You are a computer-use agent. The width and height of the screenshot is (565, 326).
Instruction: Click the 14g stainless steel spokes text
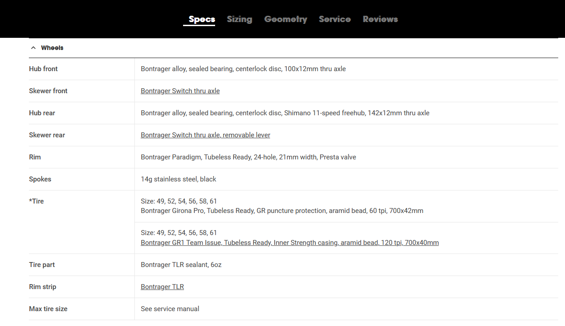179,179
